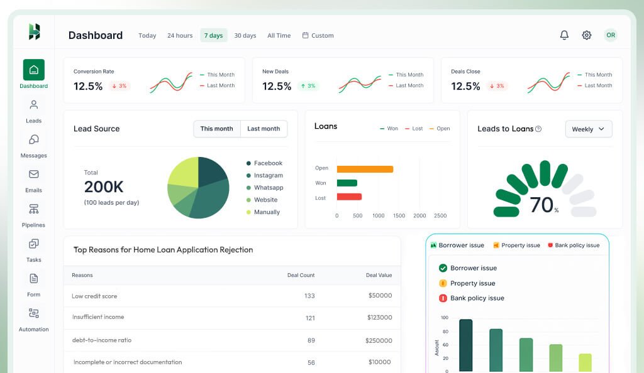Click the notification bell icon
This screenshot has width=644, height=373.
click(564, 35)
